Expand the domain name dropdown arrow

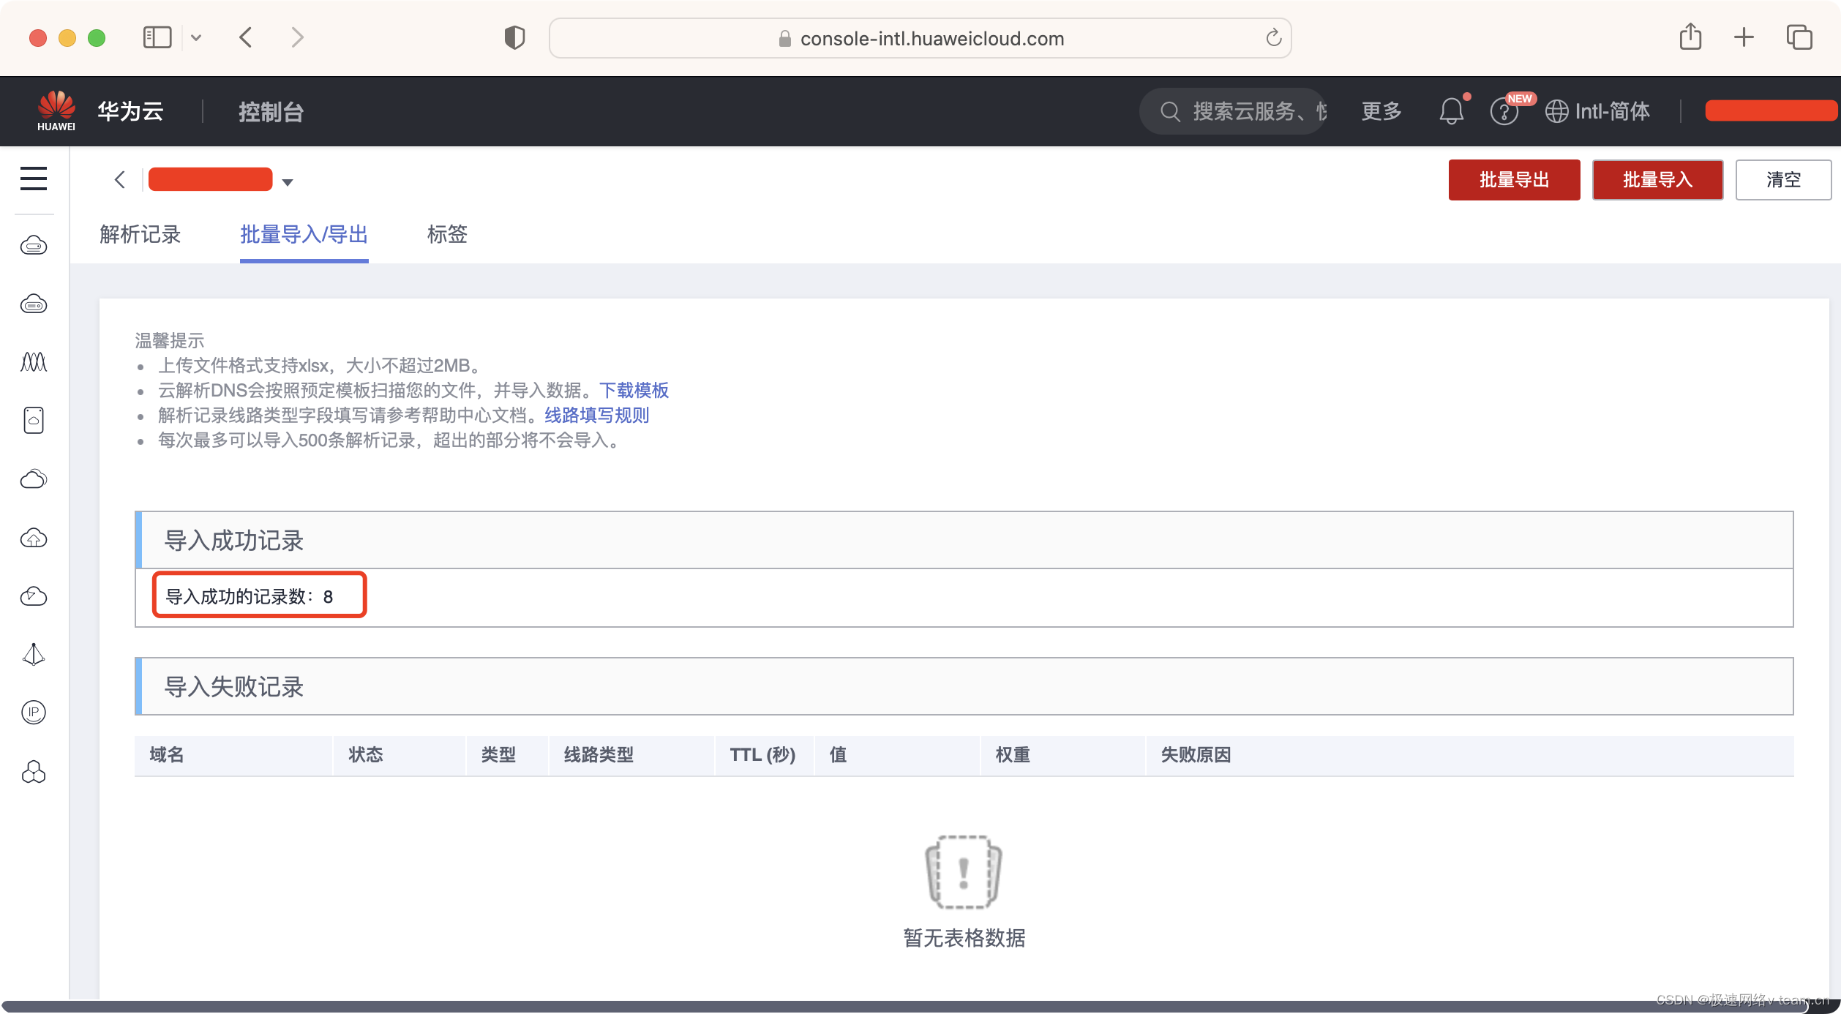pyautogui.click(x=288, y=182)
